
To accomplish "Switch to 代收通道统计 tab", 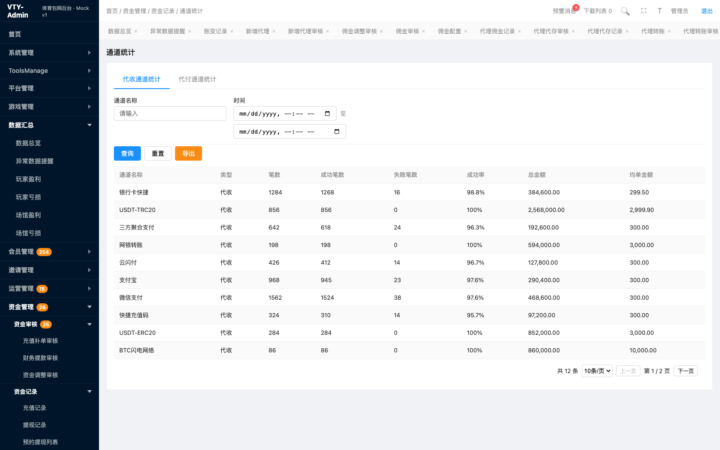I will 141,79.
